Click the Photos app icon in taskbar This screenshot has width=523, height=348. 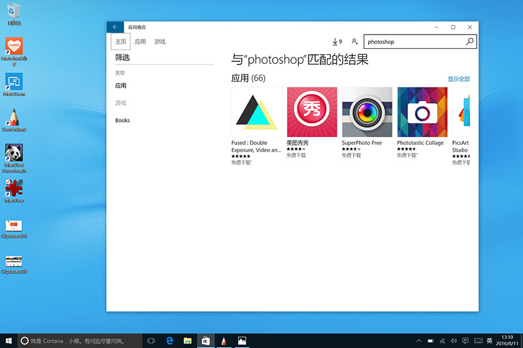coord(242,341)
